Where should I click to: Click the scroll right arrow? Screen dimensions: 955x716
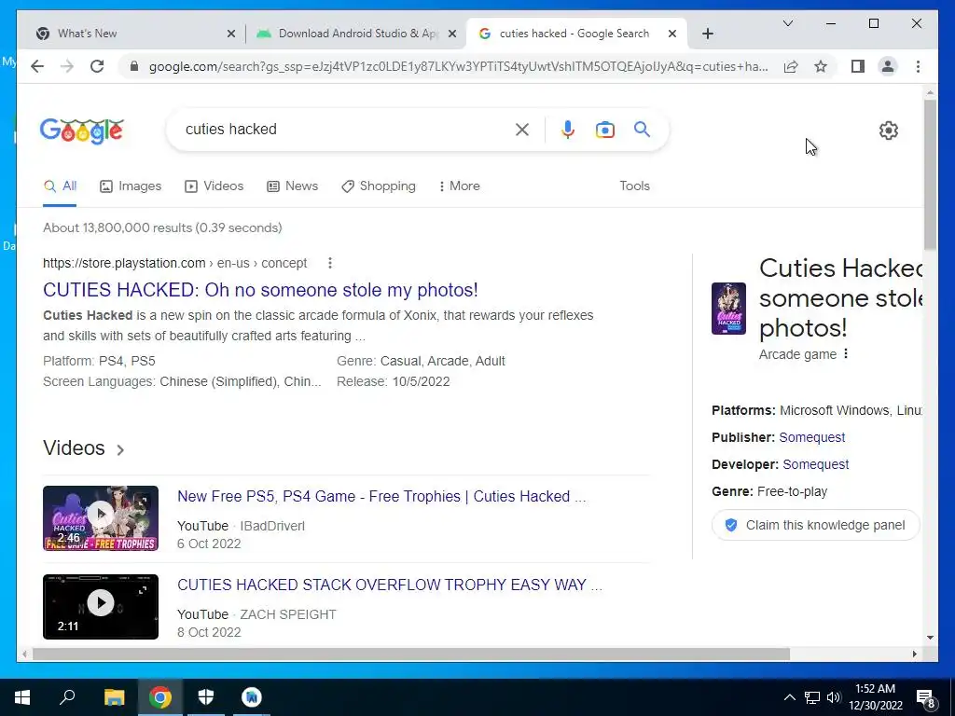click(914, 654)
